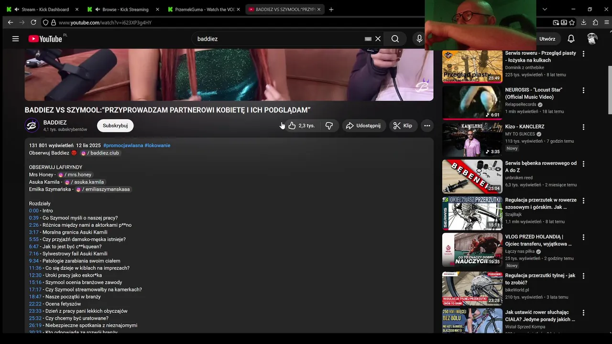The width and height of the screenshot is (612, 344).
Task: Open the browser application menu
Action: (606, 22)
